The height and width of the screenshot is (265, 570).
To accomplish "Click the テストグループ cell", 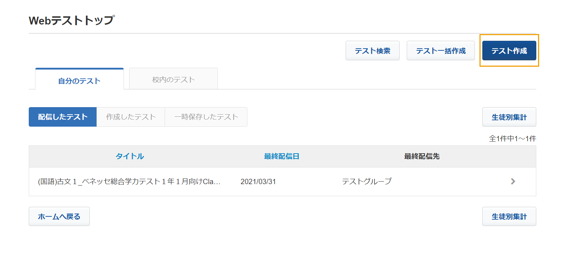I will click(x=367, y=181).
